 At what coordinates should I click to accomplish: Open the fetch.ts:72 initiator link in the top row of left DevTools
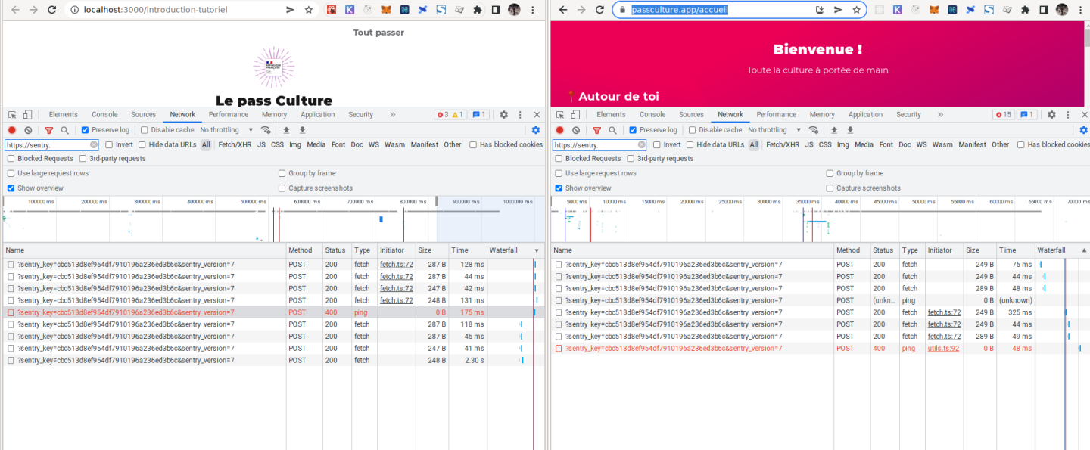pos(397,265)
